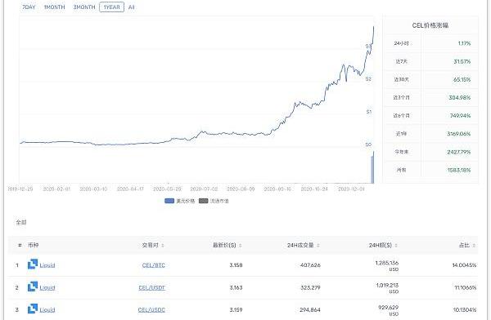
Task: Sort by 24H volume column
Action: pyautogui.click(x=303, y=246)
